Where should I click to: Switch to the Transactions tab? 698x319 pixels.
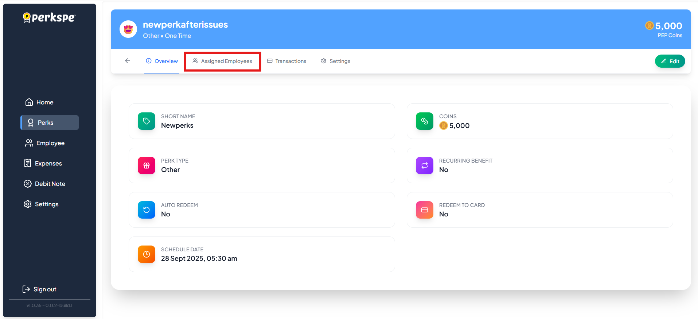[286, 61]
